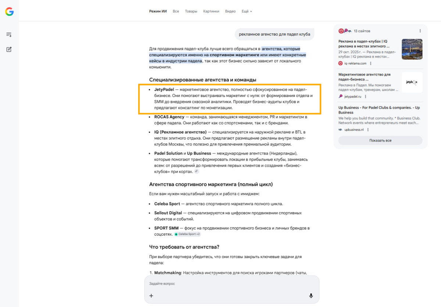Expand sources with Показать все
The width and height of the screenshot is (441, 307).
[x=380, y=140]
